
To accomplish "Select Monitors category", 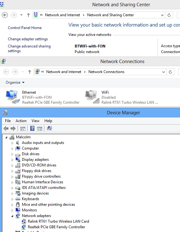I will [x=29, y=210].
